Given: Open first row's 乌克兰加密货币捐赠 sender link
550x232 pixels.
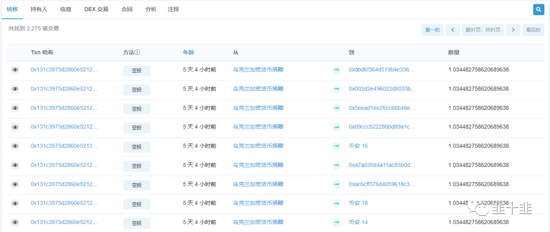Looking at the screenshot, I should coord(258,70).
